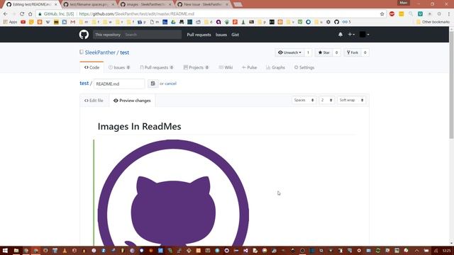This screenshot has height=255, width=454.
Task: Click Pull requests in the top header
Action: (x=199, y=35)
